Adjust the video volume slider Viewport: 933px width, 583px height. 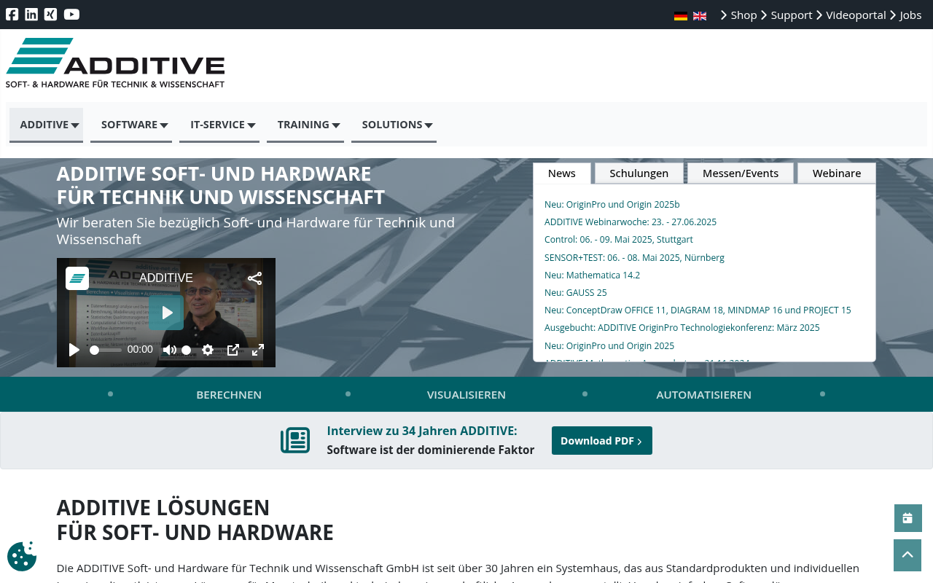187,350
